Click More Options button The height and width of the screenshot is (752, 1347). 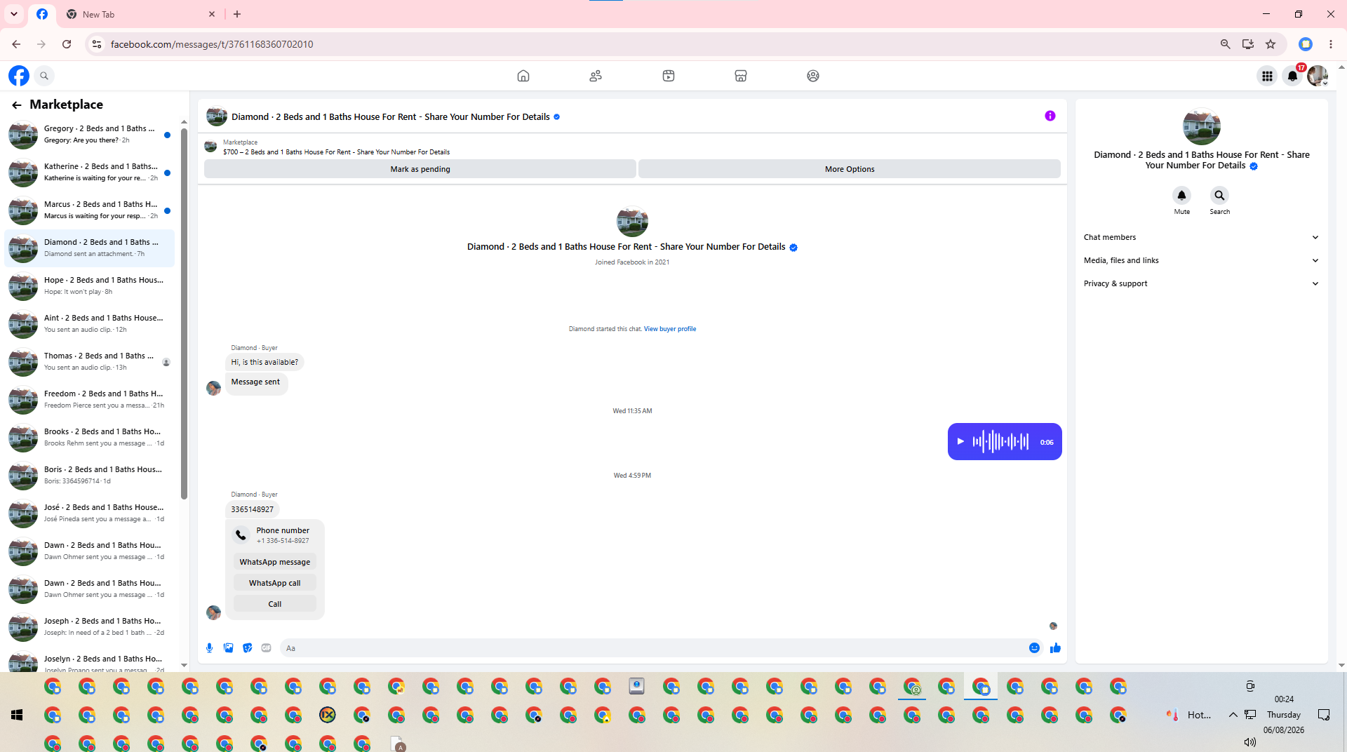(850, 169)
